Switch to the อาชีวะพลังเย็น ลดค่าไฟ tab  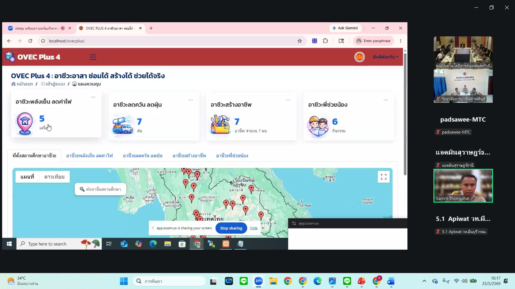(89, 156)
